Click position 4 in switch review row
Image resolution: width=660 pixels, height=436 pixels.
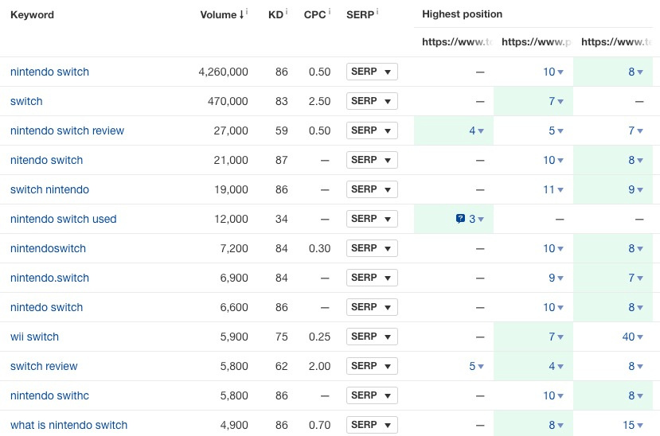(x=556, y=366)
